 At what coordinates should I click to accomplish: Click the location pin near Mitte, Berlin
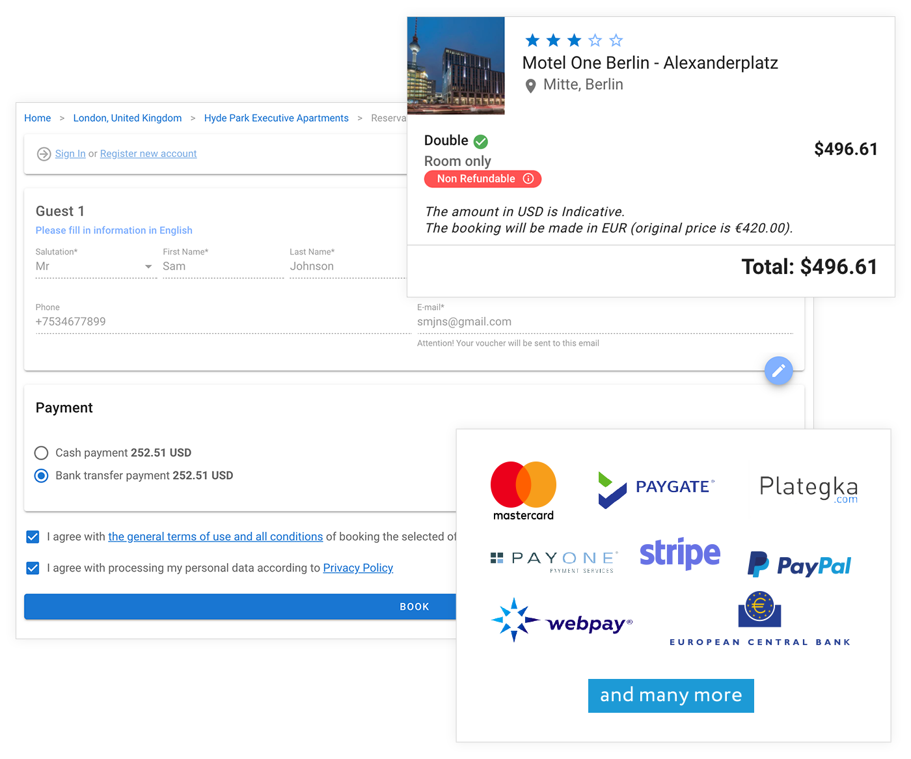[531, 86]
